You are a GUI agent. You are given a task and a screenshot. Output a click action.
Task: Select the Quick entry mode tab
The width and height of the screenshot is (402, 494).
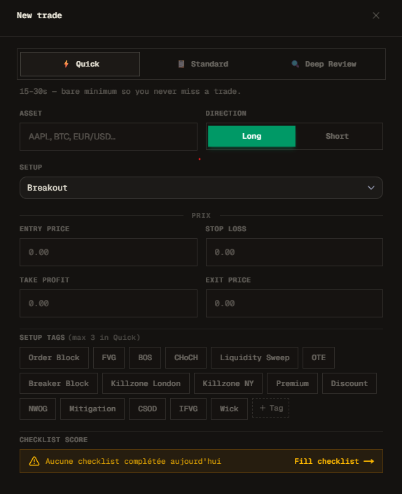click(80, 64)
